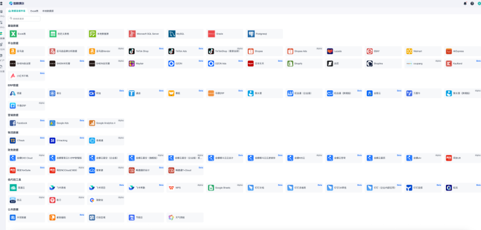The width and height of the screenshot is (481, 230).
Task: Open the Shopee connector icon
Action: [x=251, y=51]
